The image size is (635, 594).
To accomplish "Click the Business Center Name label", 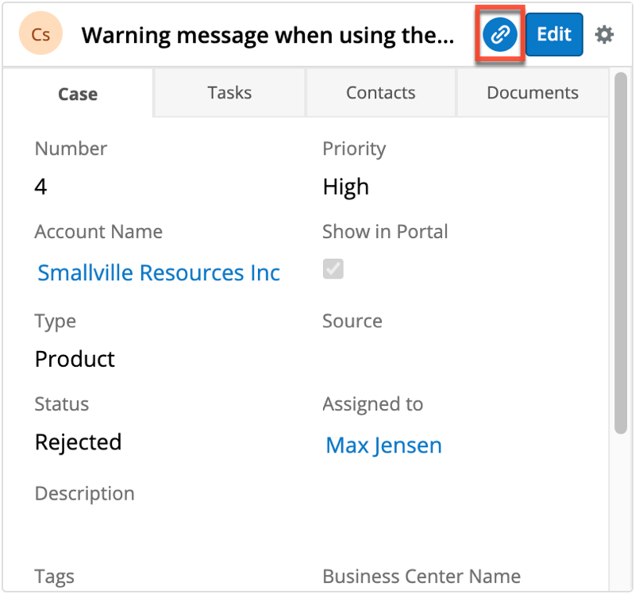I will [x=421, y=577].
